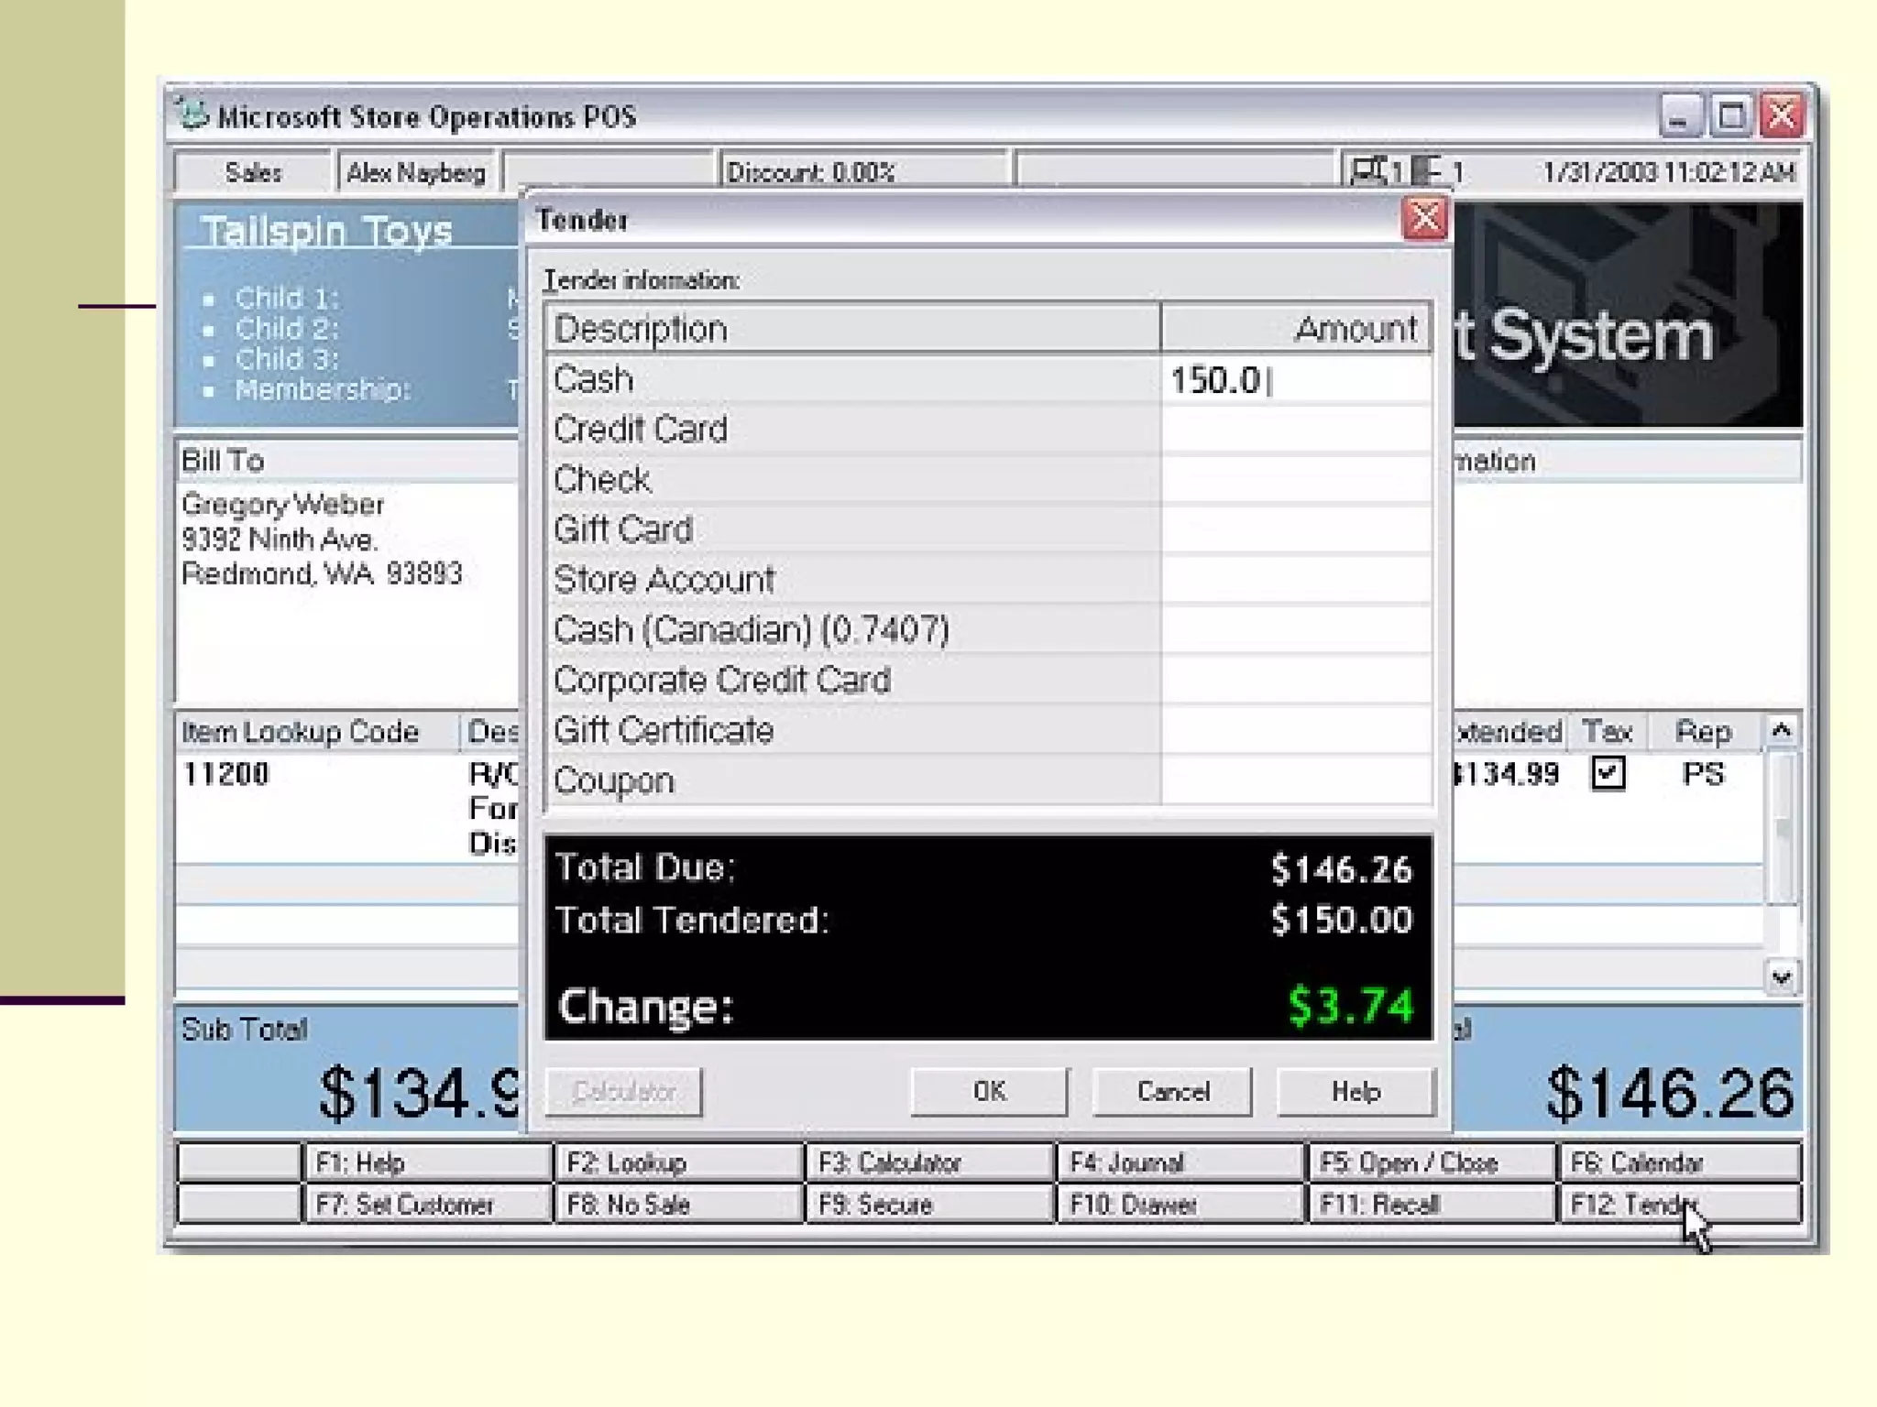Click the Tailspin Toys heading link
The image size is (1877, 1407).
pos(327,231)
